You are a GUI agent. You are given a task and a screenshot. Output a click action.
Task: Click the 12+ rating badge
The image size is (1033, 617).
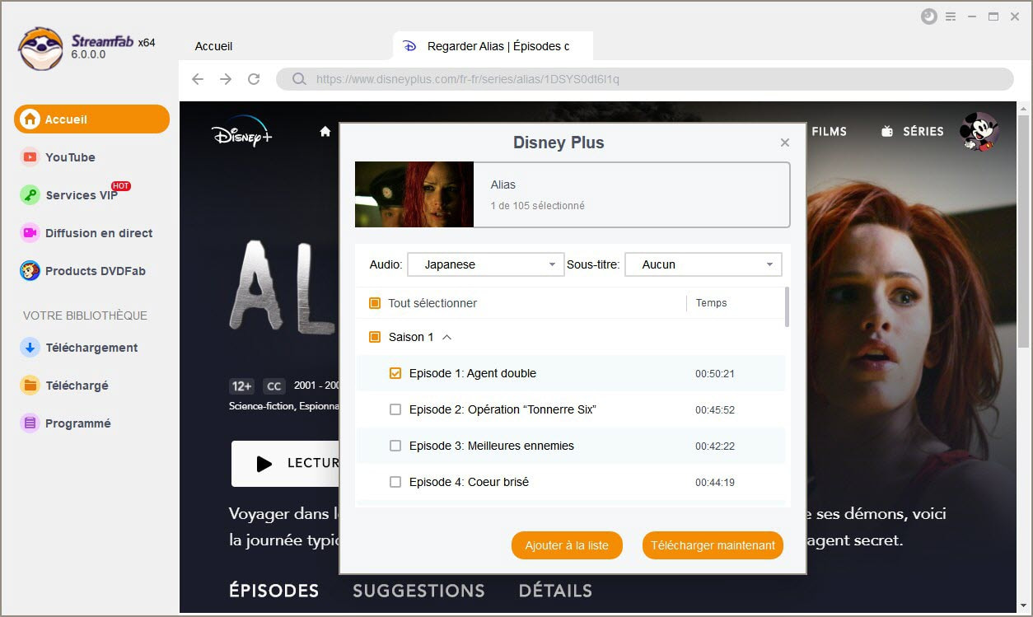pyautogui.click(x=242, y=386)
